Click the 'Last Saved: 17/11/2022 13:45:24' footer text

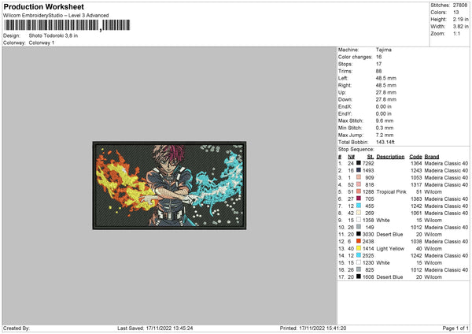coord(155,328)
